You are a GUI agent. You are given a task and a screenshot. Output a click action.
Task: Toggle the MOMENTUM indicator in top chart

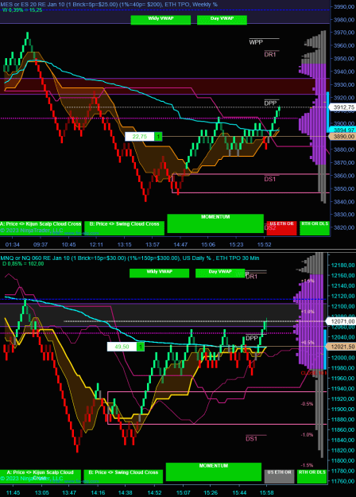coord(215,223)
